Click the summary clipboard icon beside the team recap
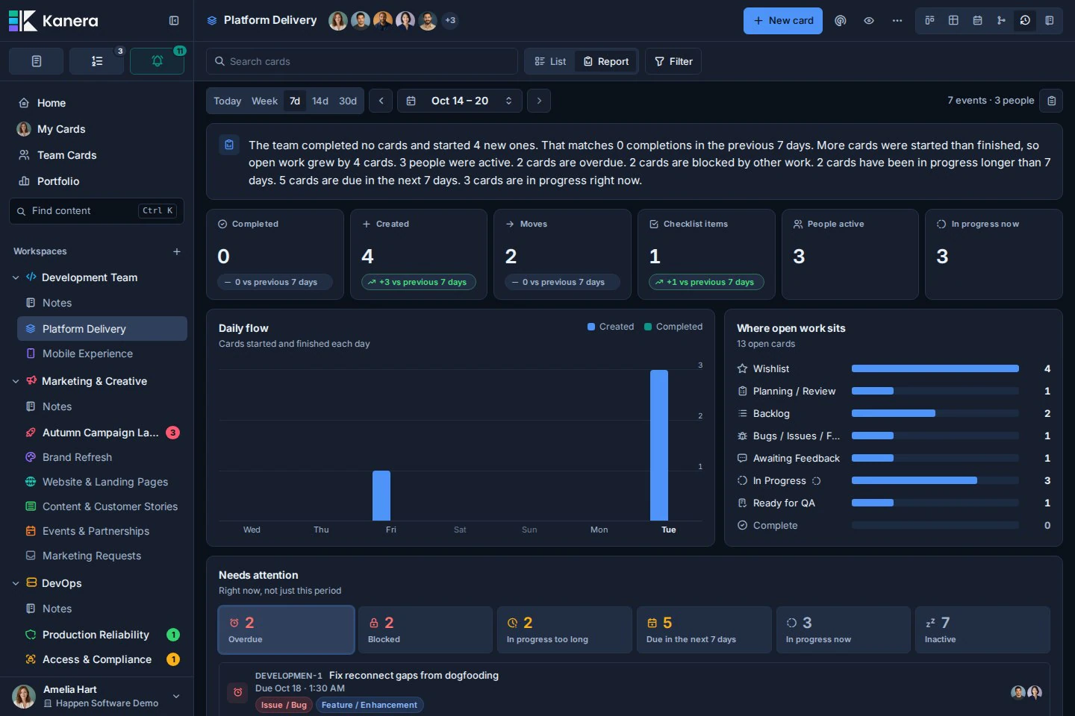 click(229, 145)
